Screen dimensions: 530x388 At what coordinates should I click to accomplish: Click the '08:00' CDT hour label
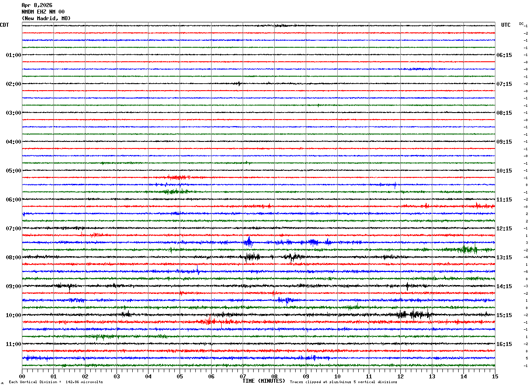point(14,257)
